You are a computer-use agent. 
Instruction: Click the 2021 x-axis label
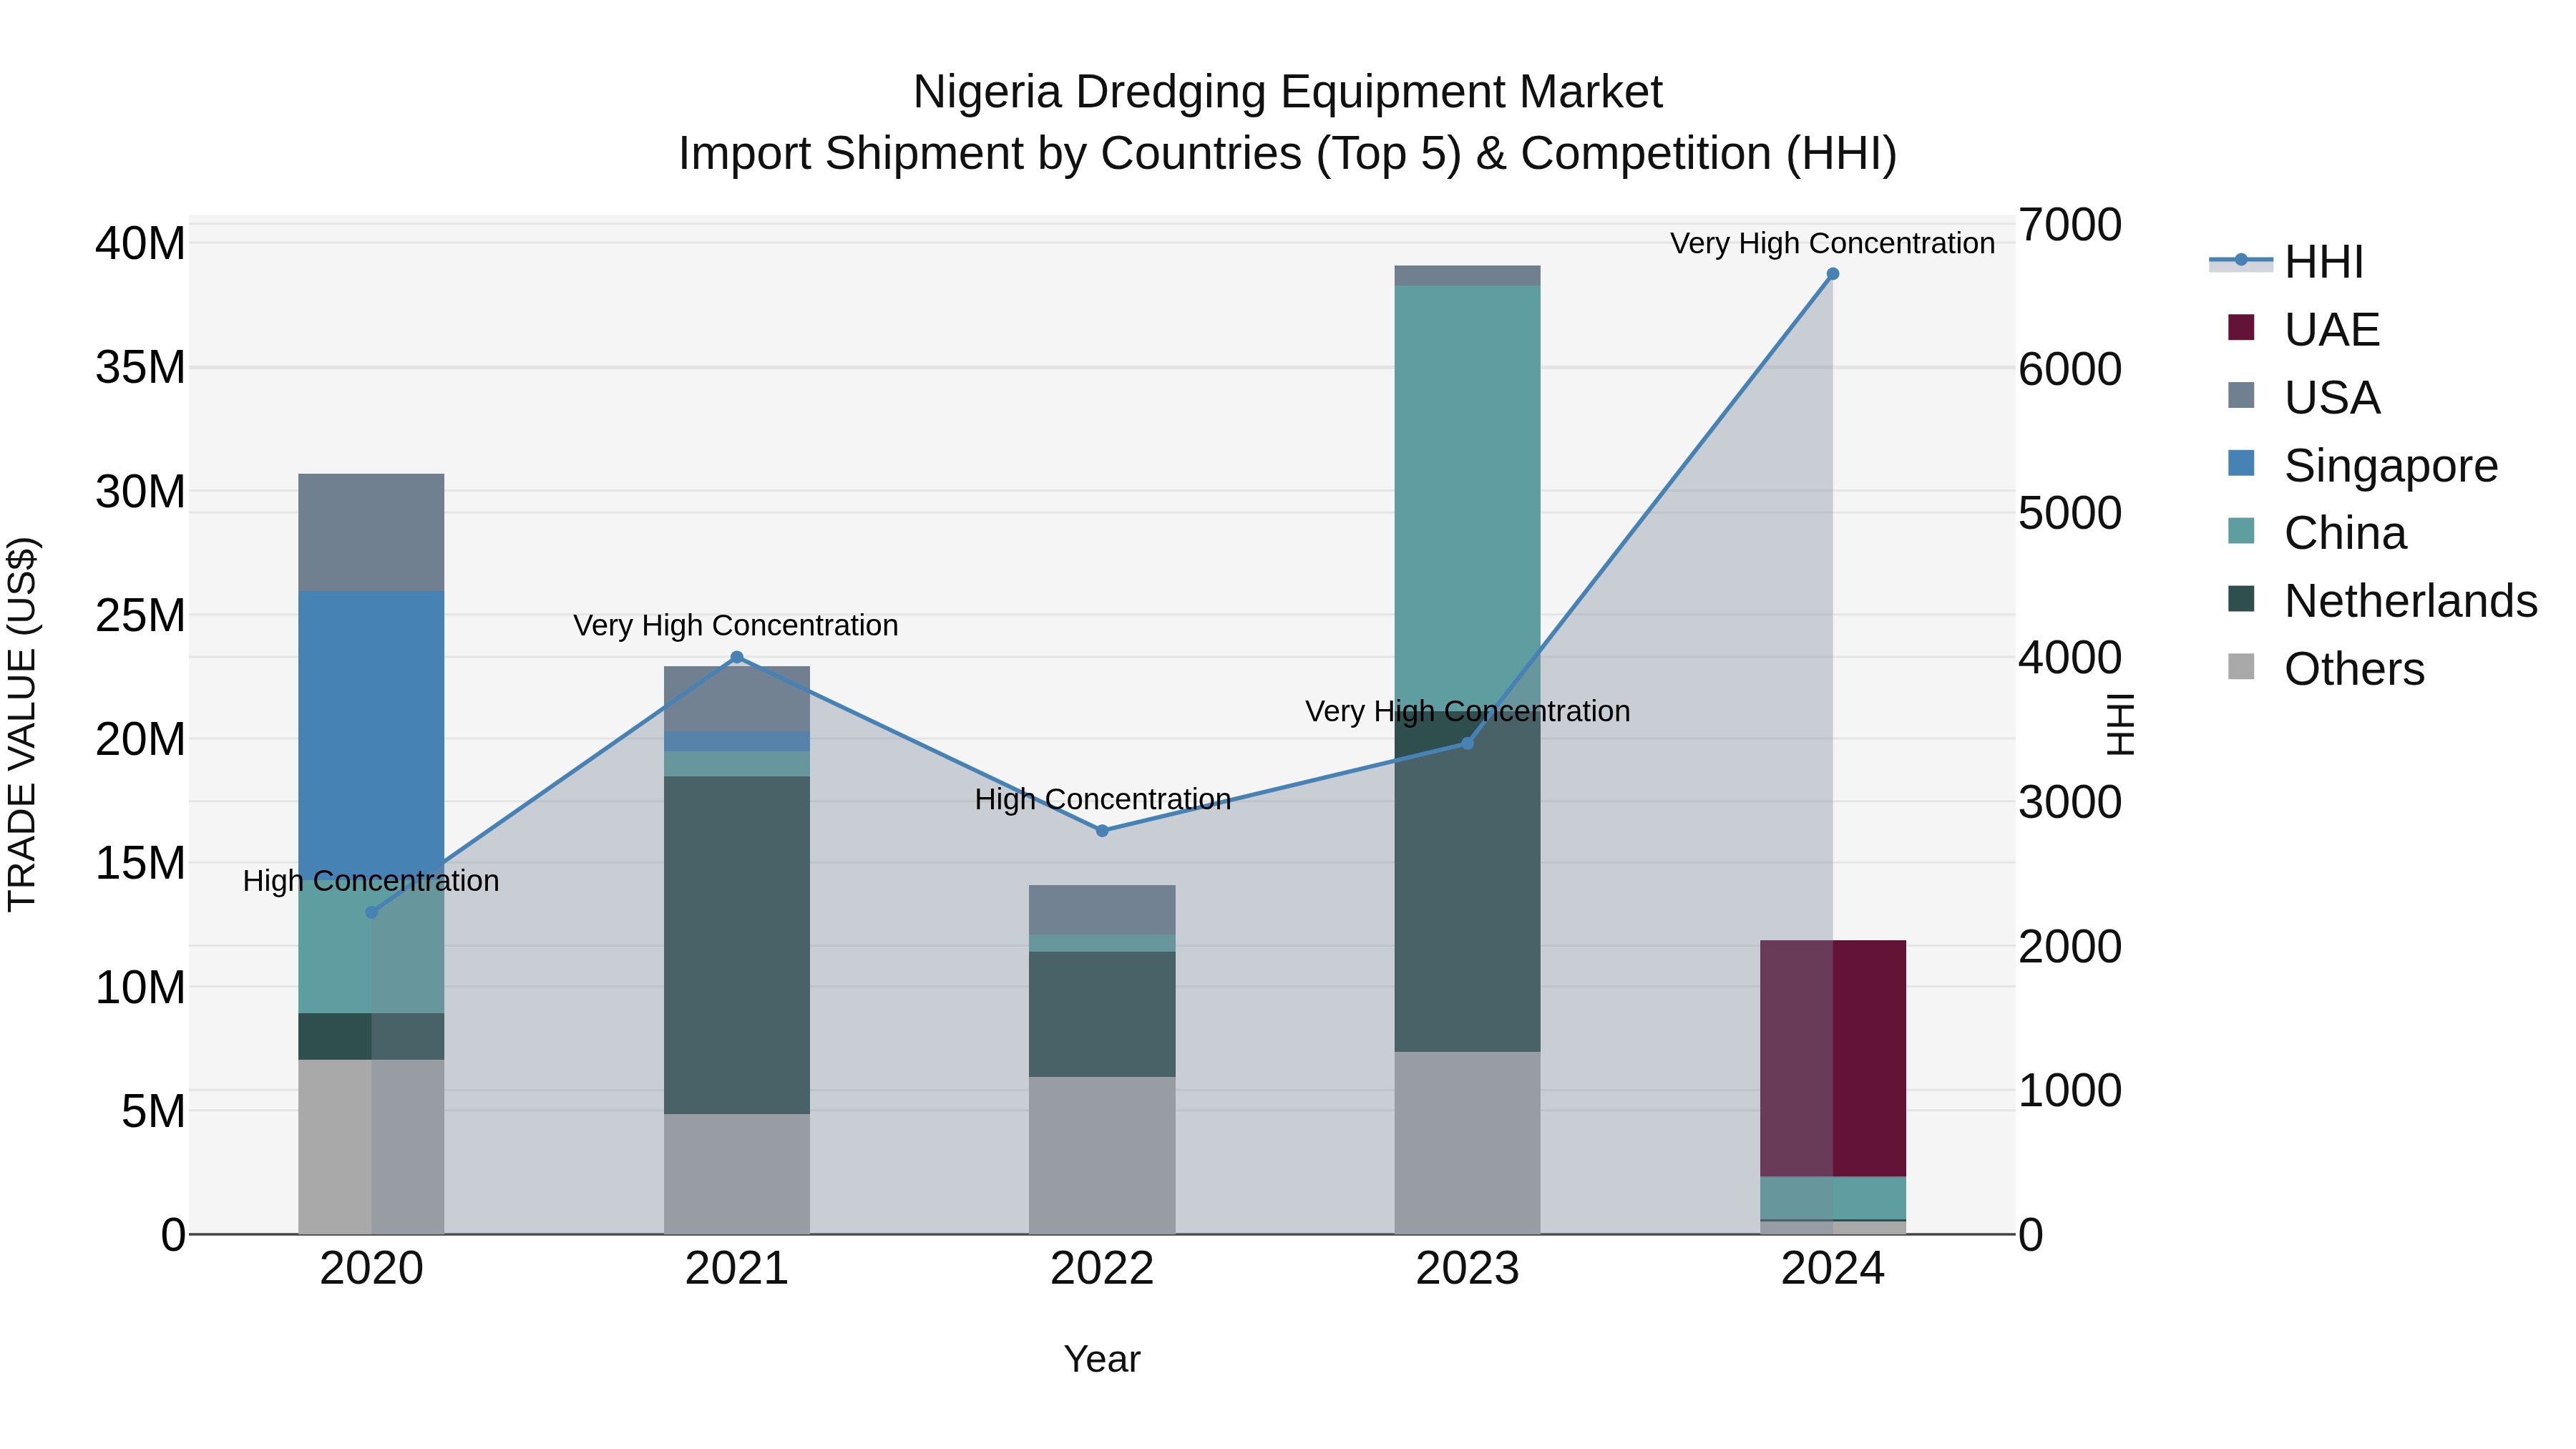click(x=737, y=1269)
